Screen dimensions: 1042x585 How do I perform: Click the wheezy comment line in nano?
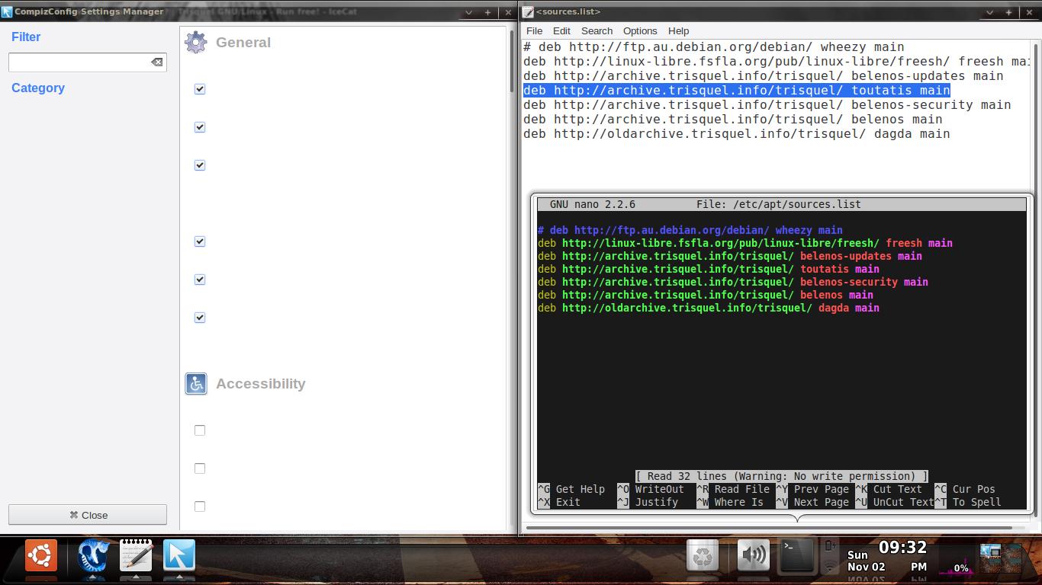[690, 230]
